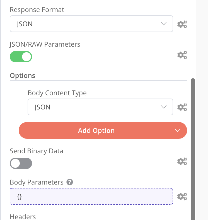The height and width of the screenshot is (220, 208).
Task: Click the Body Content Type label text
Action: coord(57,93)
